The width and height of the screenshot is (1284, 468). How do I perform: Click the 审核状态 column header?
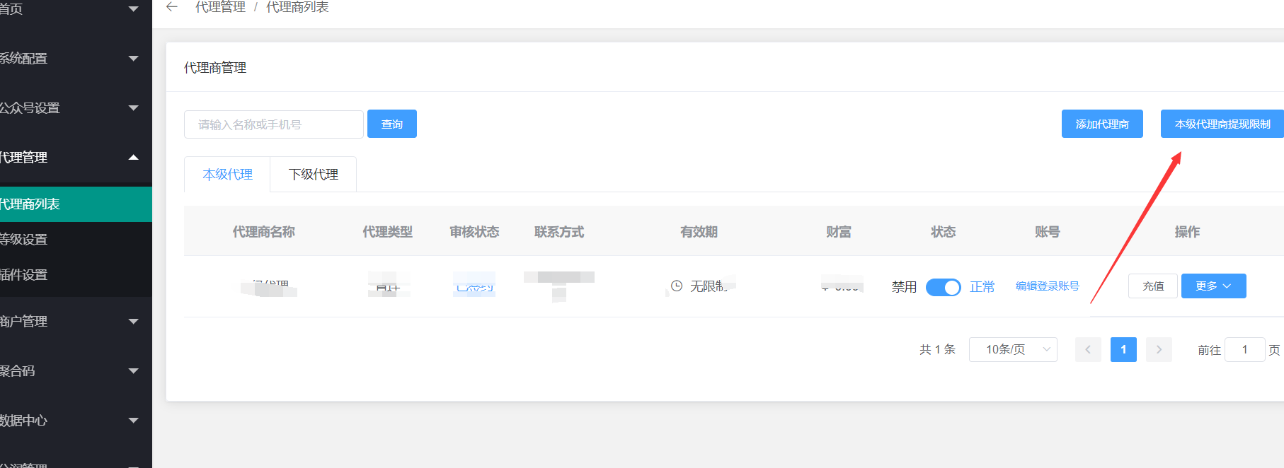pyautogui.click(x=474, y=232)
